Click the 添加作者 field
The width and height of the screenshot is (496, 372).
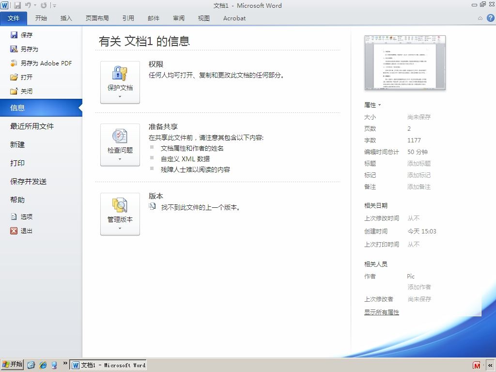[419, 287]
